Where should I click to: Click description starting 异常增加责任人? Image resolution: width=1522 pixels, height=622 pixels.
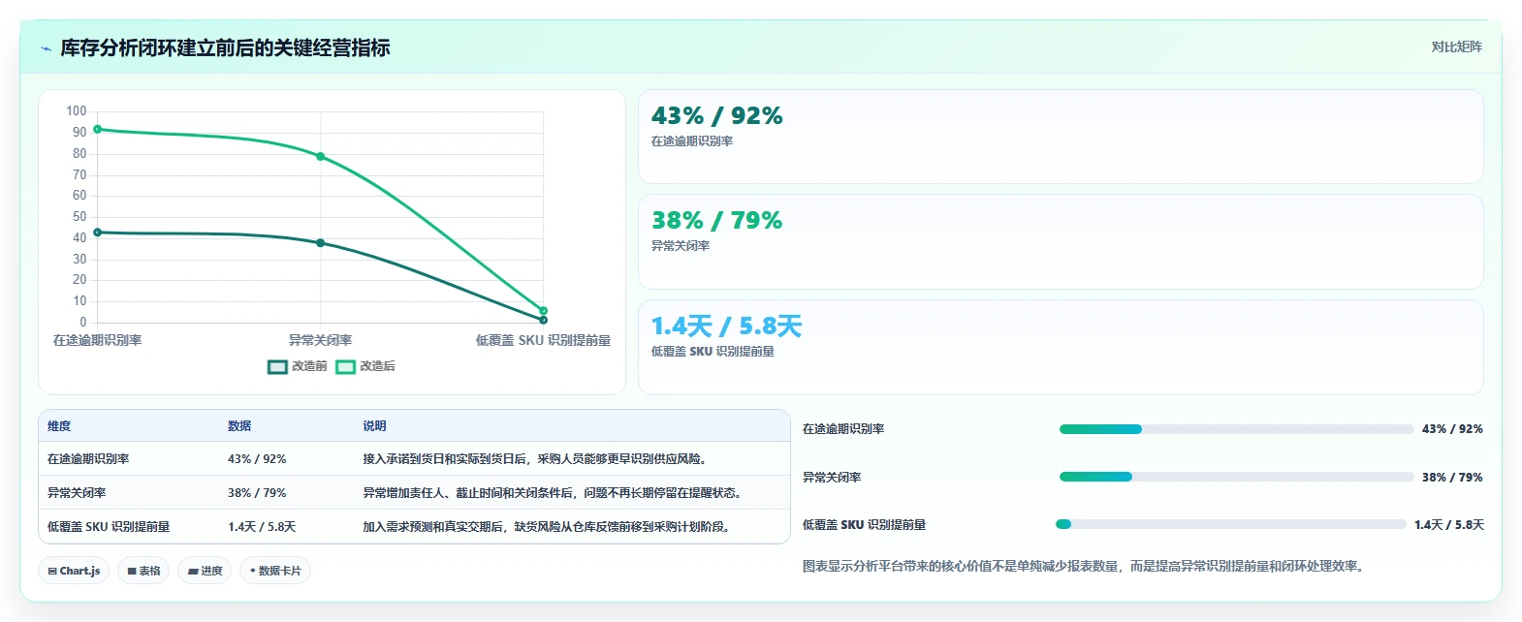coord(555,493)
